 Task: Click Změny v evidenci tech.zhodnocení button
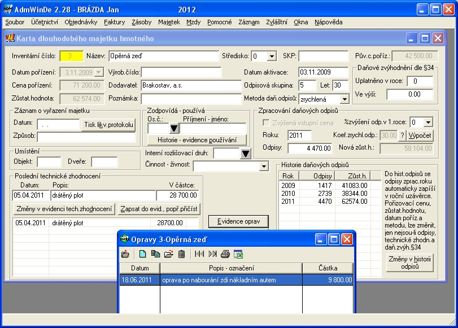coord(64,209)
